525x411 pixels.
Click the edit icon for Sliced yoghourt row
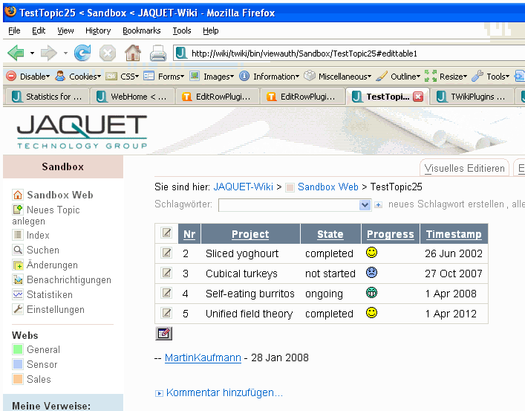166,253
